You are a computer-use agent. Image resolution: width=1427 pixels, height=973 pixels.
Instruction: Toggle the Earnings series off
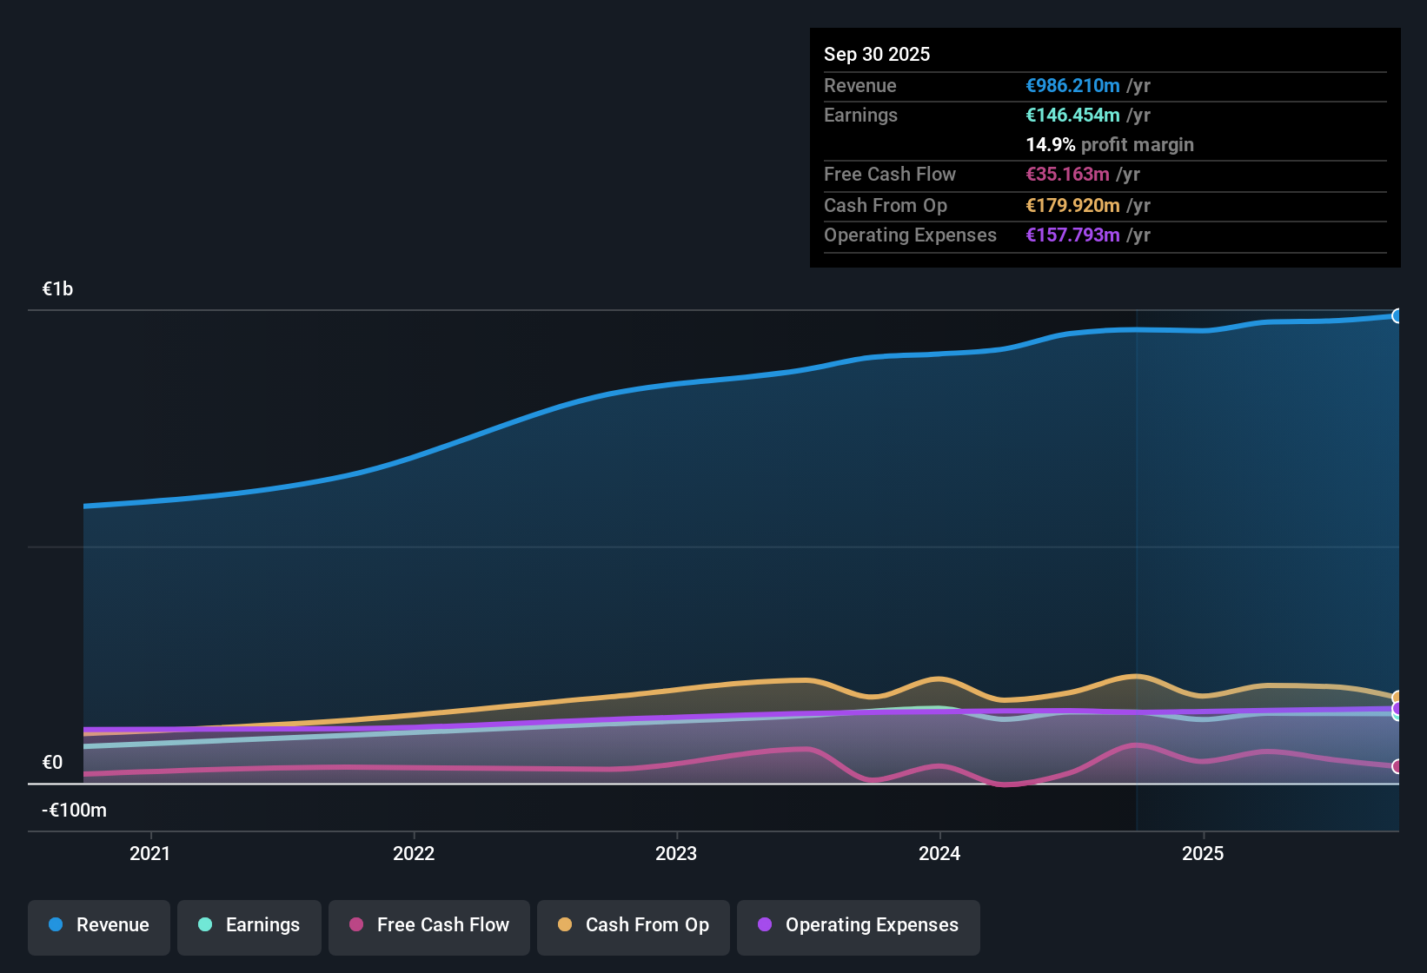click(249, 925)
